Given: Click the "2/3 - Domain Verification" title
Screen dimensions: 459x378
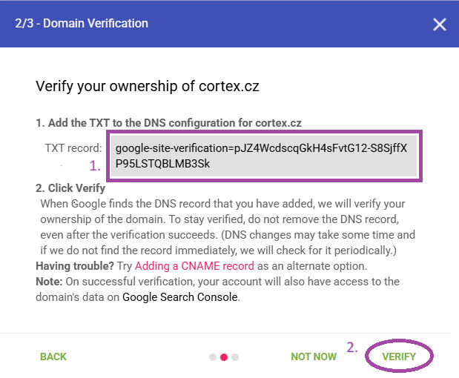Looking at the screenshot, I should coord(82,24).
